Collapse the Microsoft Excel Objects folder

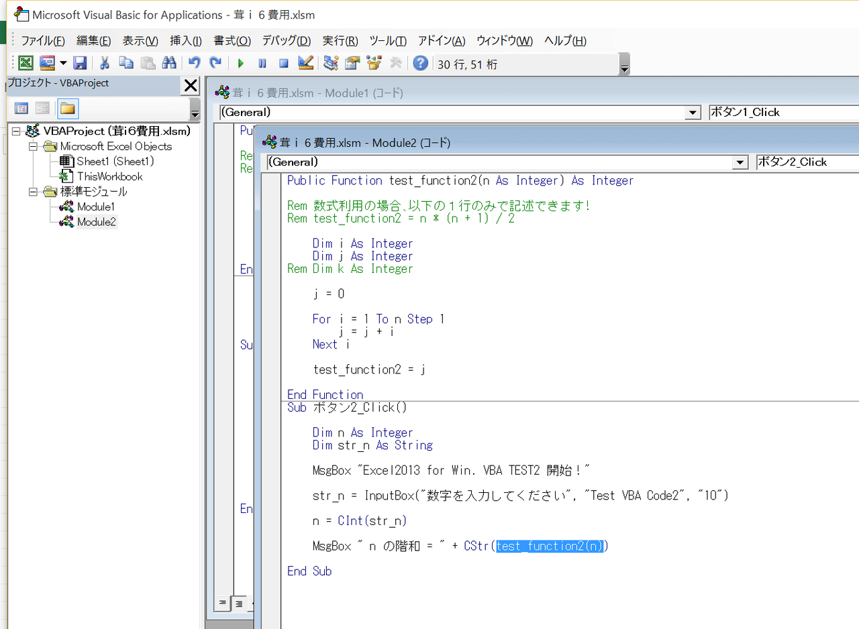pyautogui.click(x=32, y=146)
